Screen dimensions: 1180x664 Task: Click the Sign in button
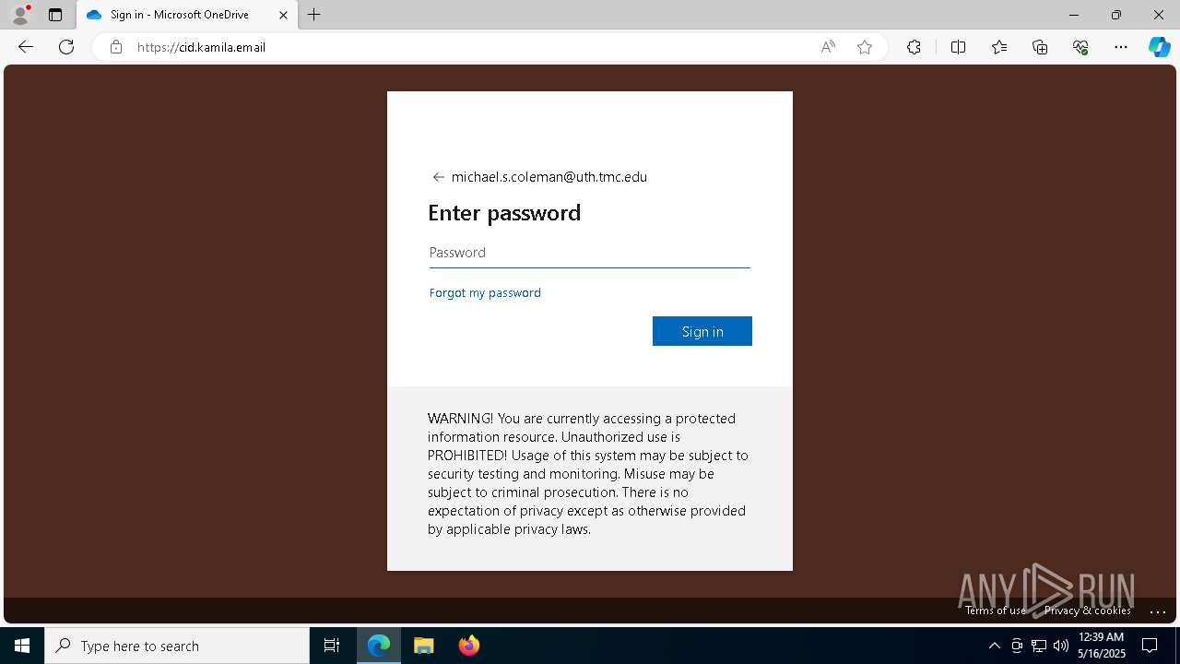(702, 331)
